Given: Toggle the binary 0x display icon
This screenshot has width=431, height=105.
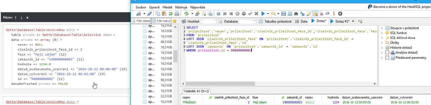Looking at the screenshot, I should [x=321, y=14].
